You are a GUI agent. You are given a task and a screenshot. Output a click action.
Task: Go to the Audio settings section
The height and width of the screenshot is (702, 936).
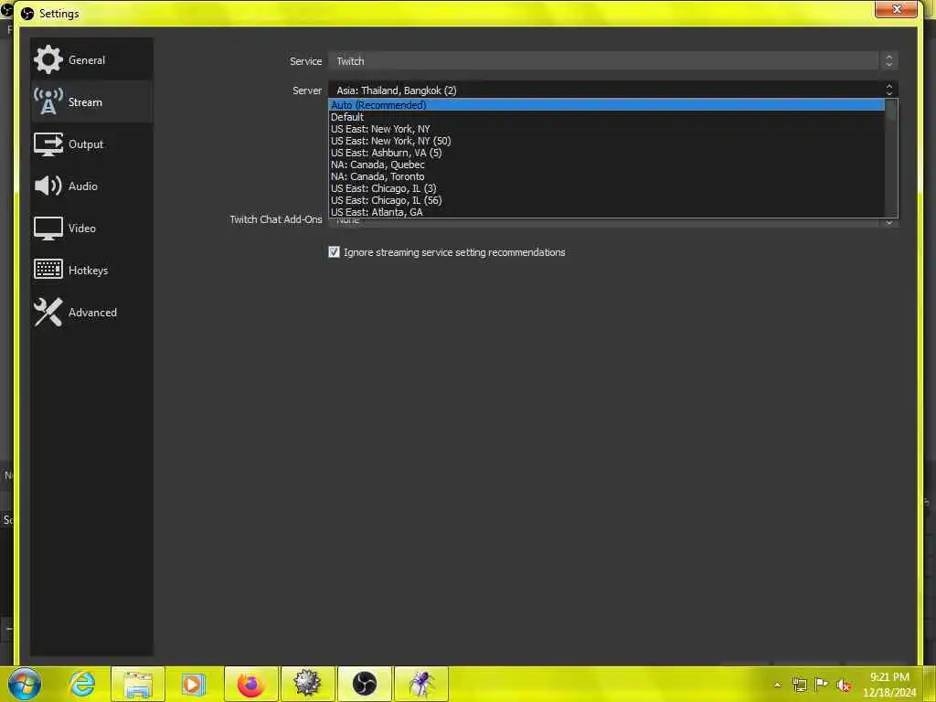coord(91,186)
